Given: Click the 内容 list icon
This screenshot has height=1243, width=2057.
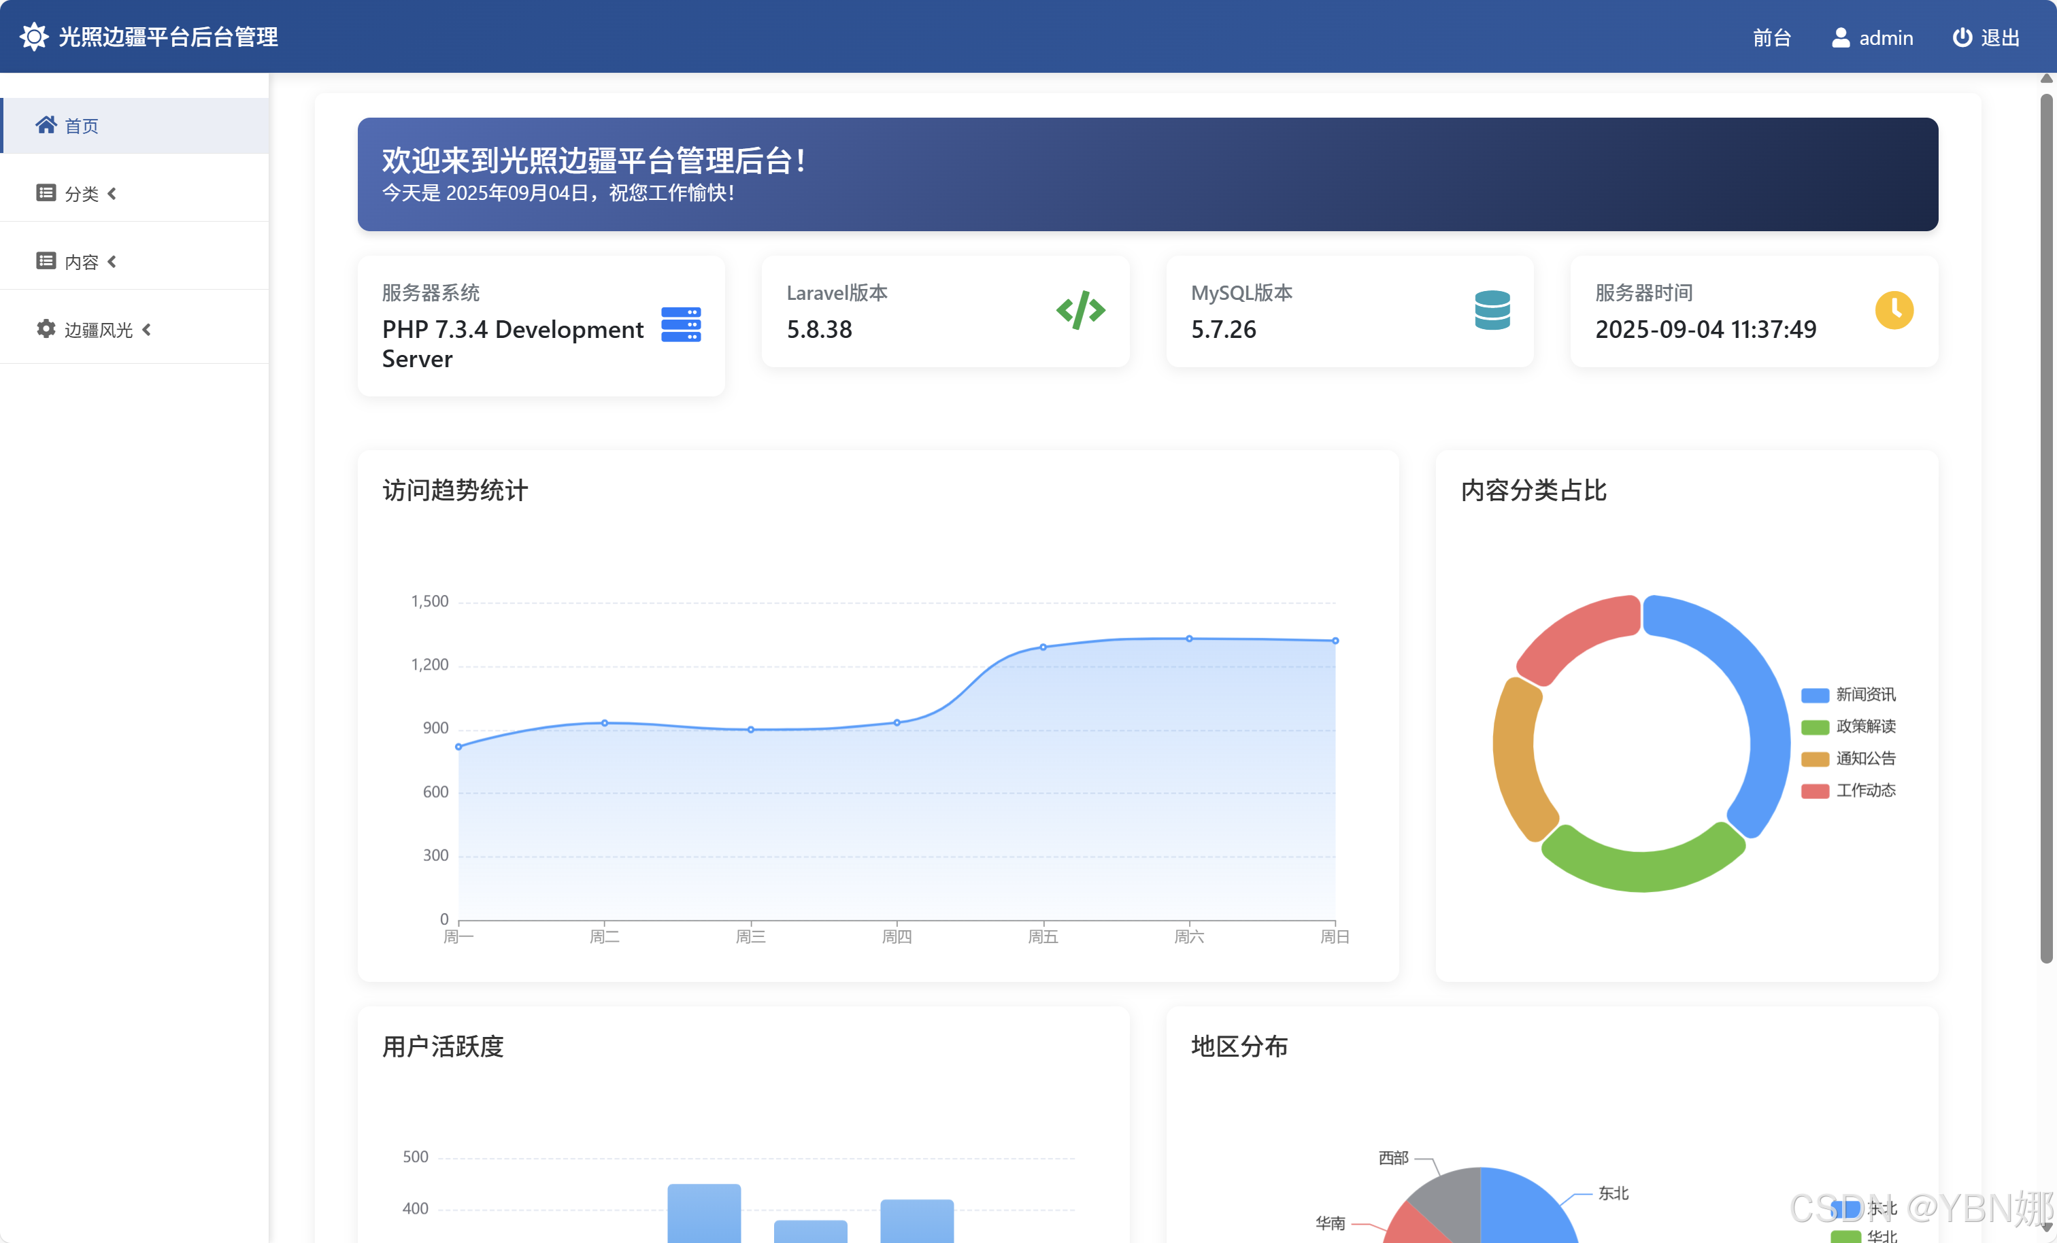Looking at the screenshot, I should pos(46,261).
